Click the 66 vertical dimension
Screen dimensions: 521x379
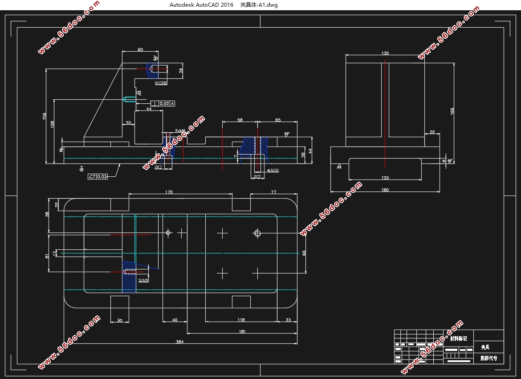click(x=304, y=253)
